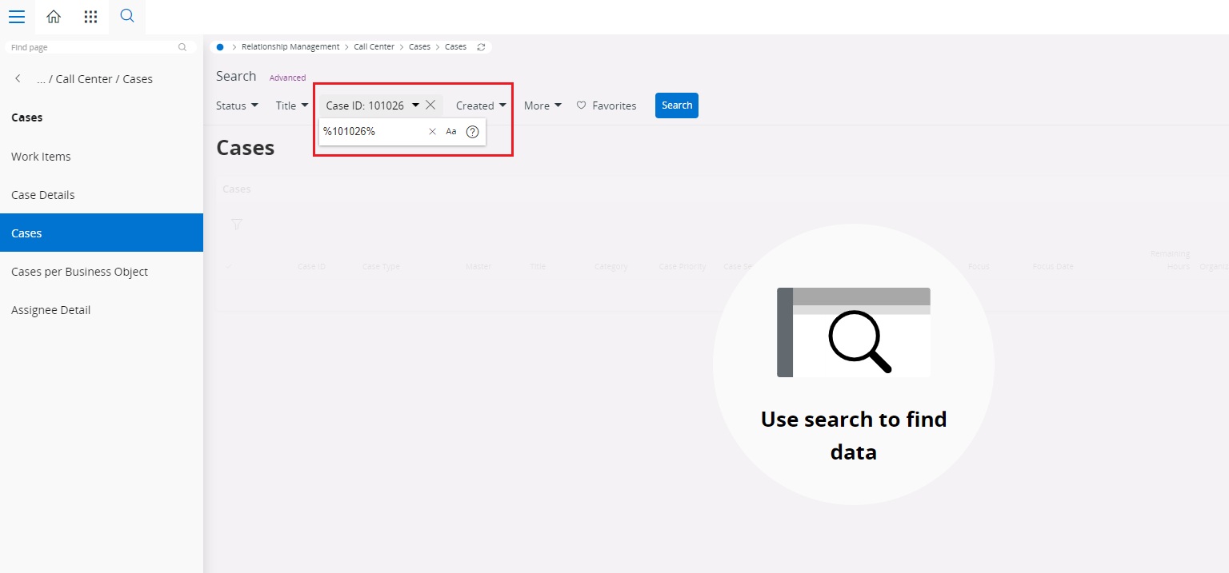Click the funnel filter icon in Cases table
The width and height of the screenshot is (1229, 573).
(x=237, y=225)
